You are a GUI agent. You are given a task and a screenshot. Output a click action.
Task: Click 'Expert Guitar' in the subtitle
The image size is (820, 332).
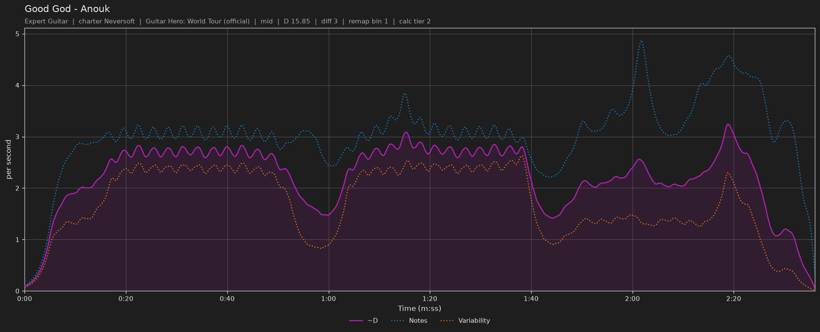click(46, 21)
